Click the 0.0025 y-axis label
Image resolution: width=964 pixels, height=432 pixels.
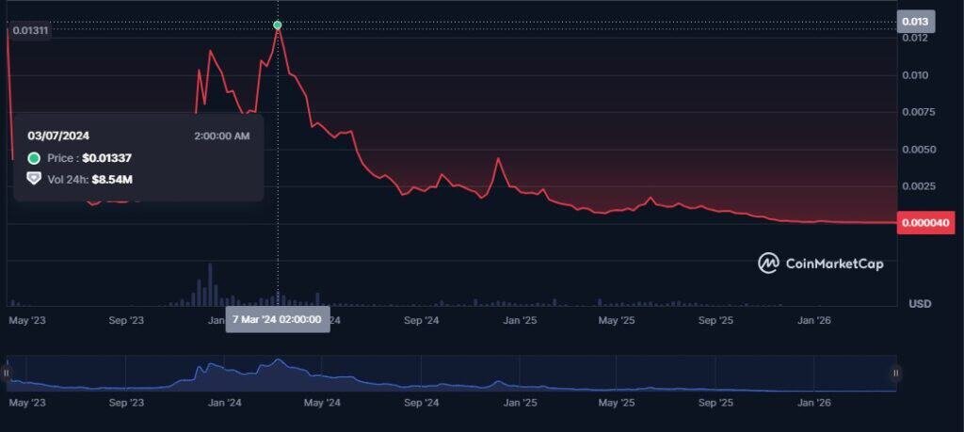click(918, 186)
